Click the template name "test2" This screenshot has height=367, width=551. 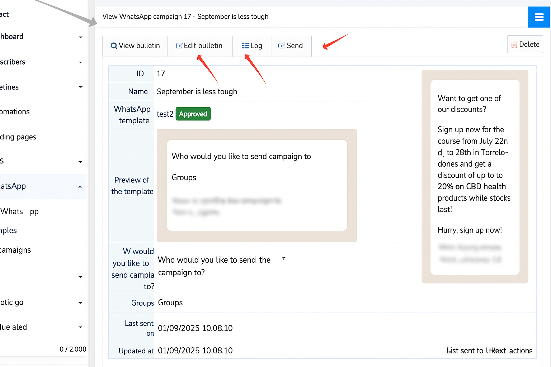165,114
